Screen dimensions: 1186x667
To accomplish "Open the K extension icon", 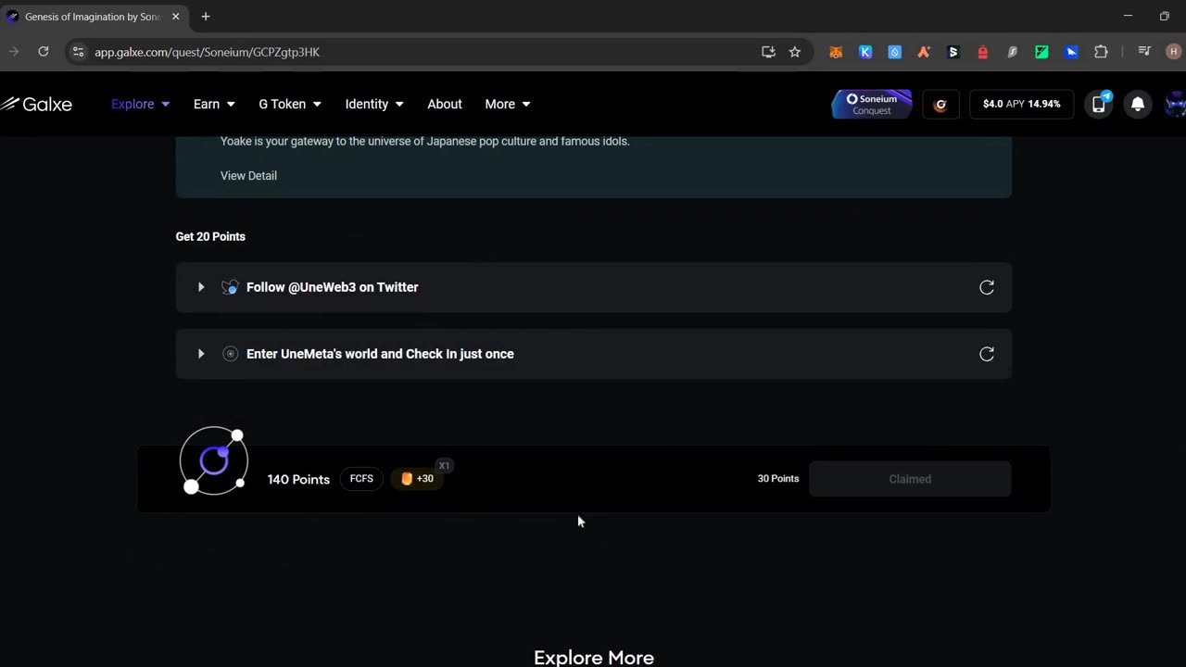I will [865, 52].
